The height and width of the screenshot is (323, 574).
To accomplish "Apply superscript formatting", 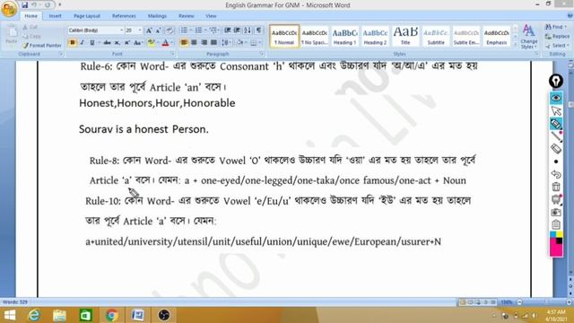I will pos(127,43).
